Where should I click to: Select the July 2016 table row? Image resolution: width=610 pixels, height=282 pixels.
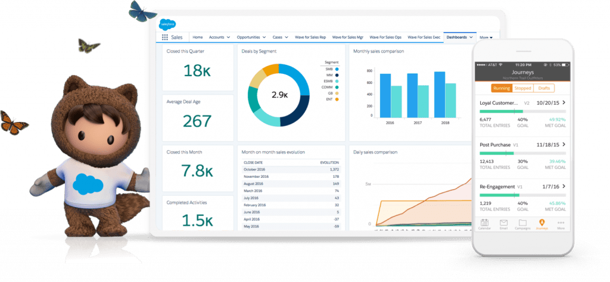(291, 198)
